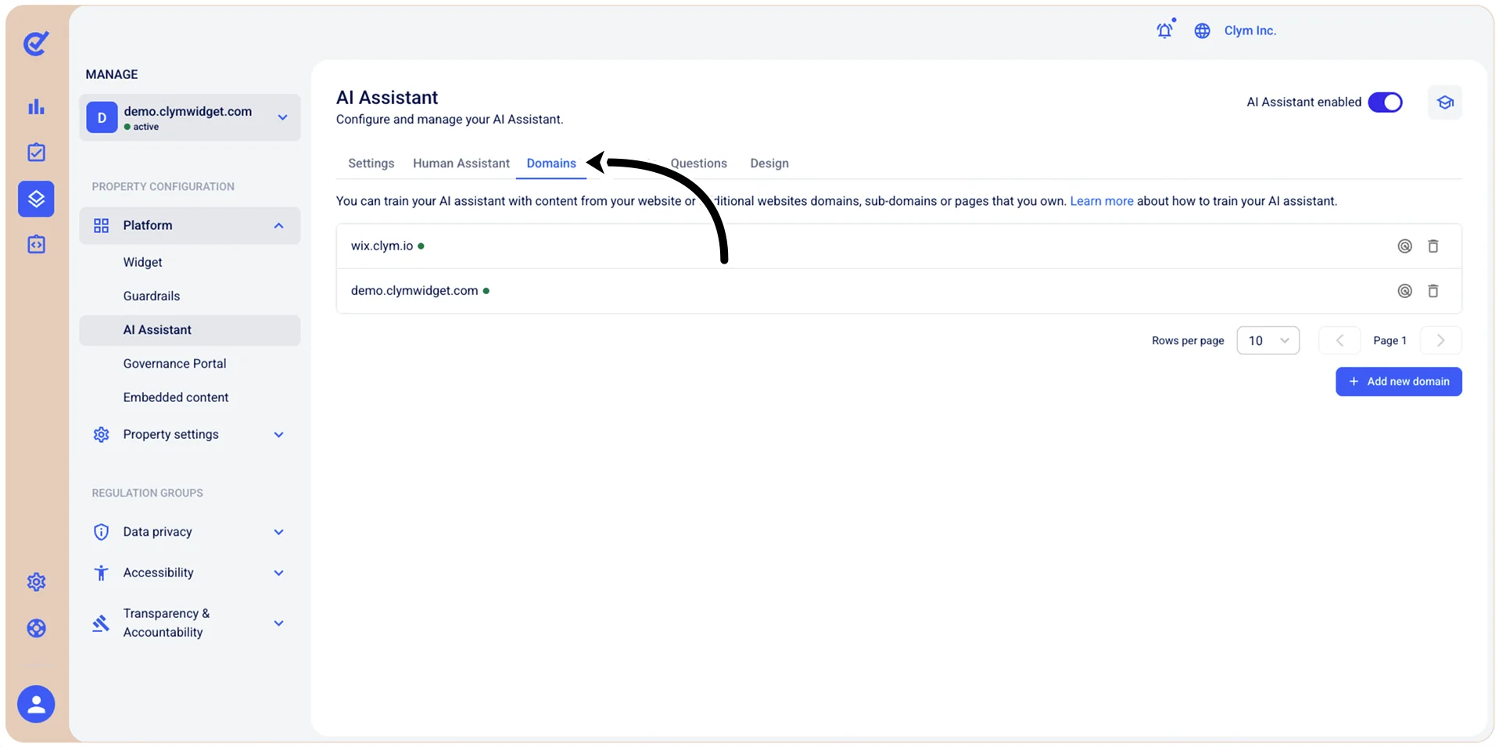
Task: Click the Clym Inc. account name
Action: [1250, 31]
